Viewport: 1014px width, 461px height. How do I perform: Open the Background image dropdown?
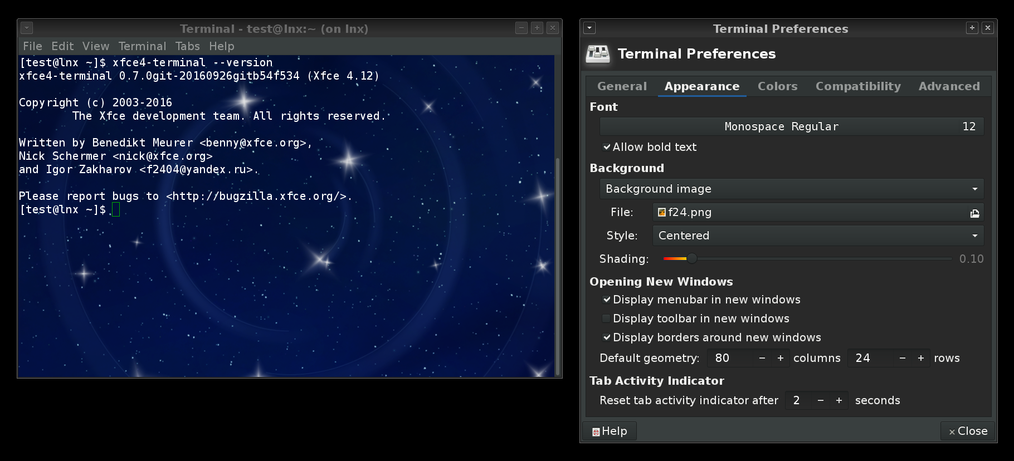point(791,189)
